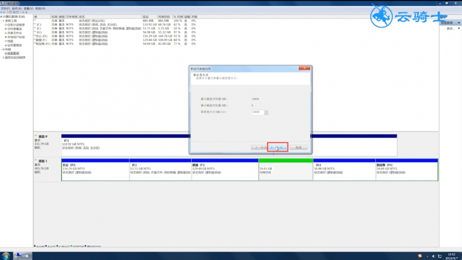Click the Next button in the wizard
This screenshot has width=462, height=260.
coord(278,148)
